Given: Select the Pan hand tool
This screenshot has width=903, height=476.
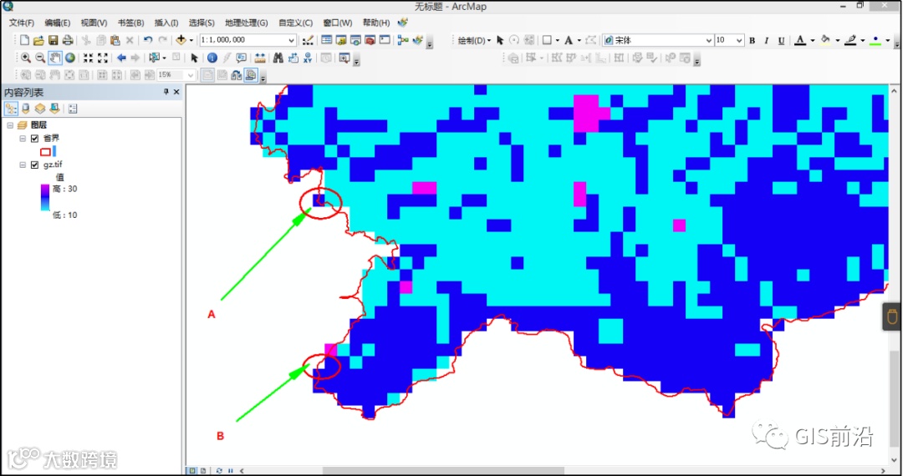Looking at the screenshot, I should click(55, 58).
